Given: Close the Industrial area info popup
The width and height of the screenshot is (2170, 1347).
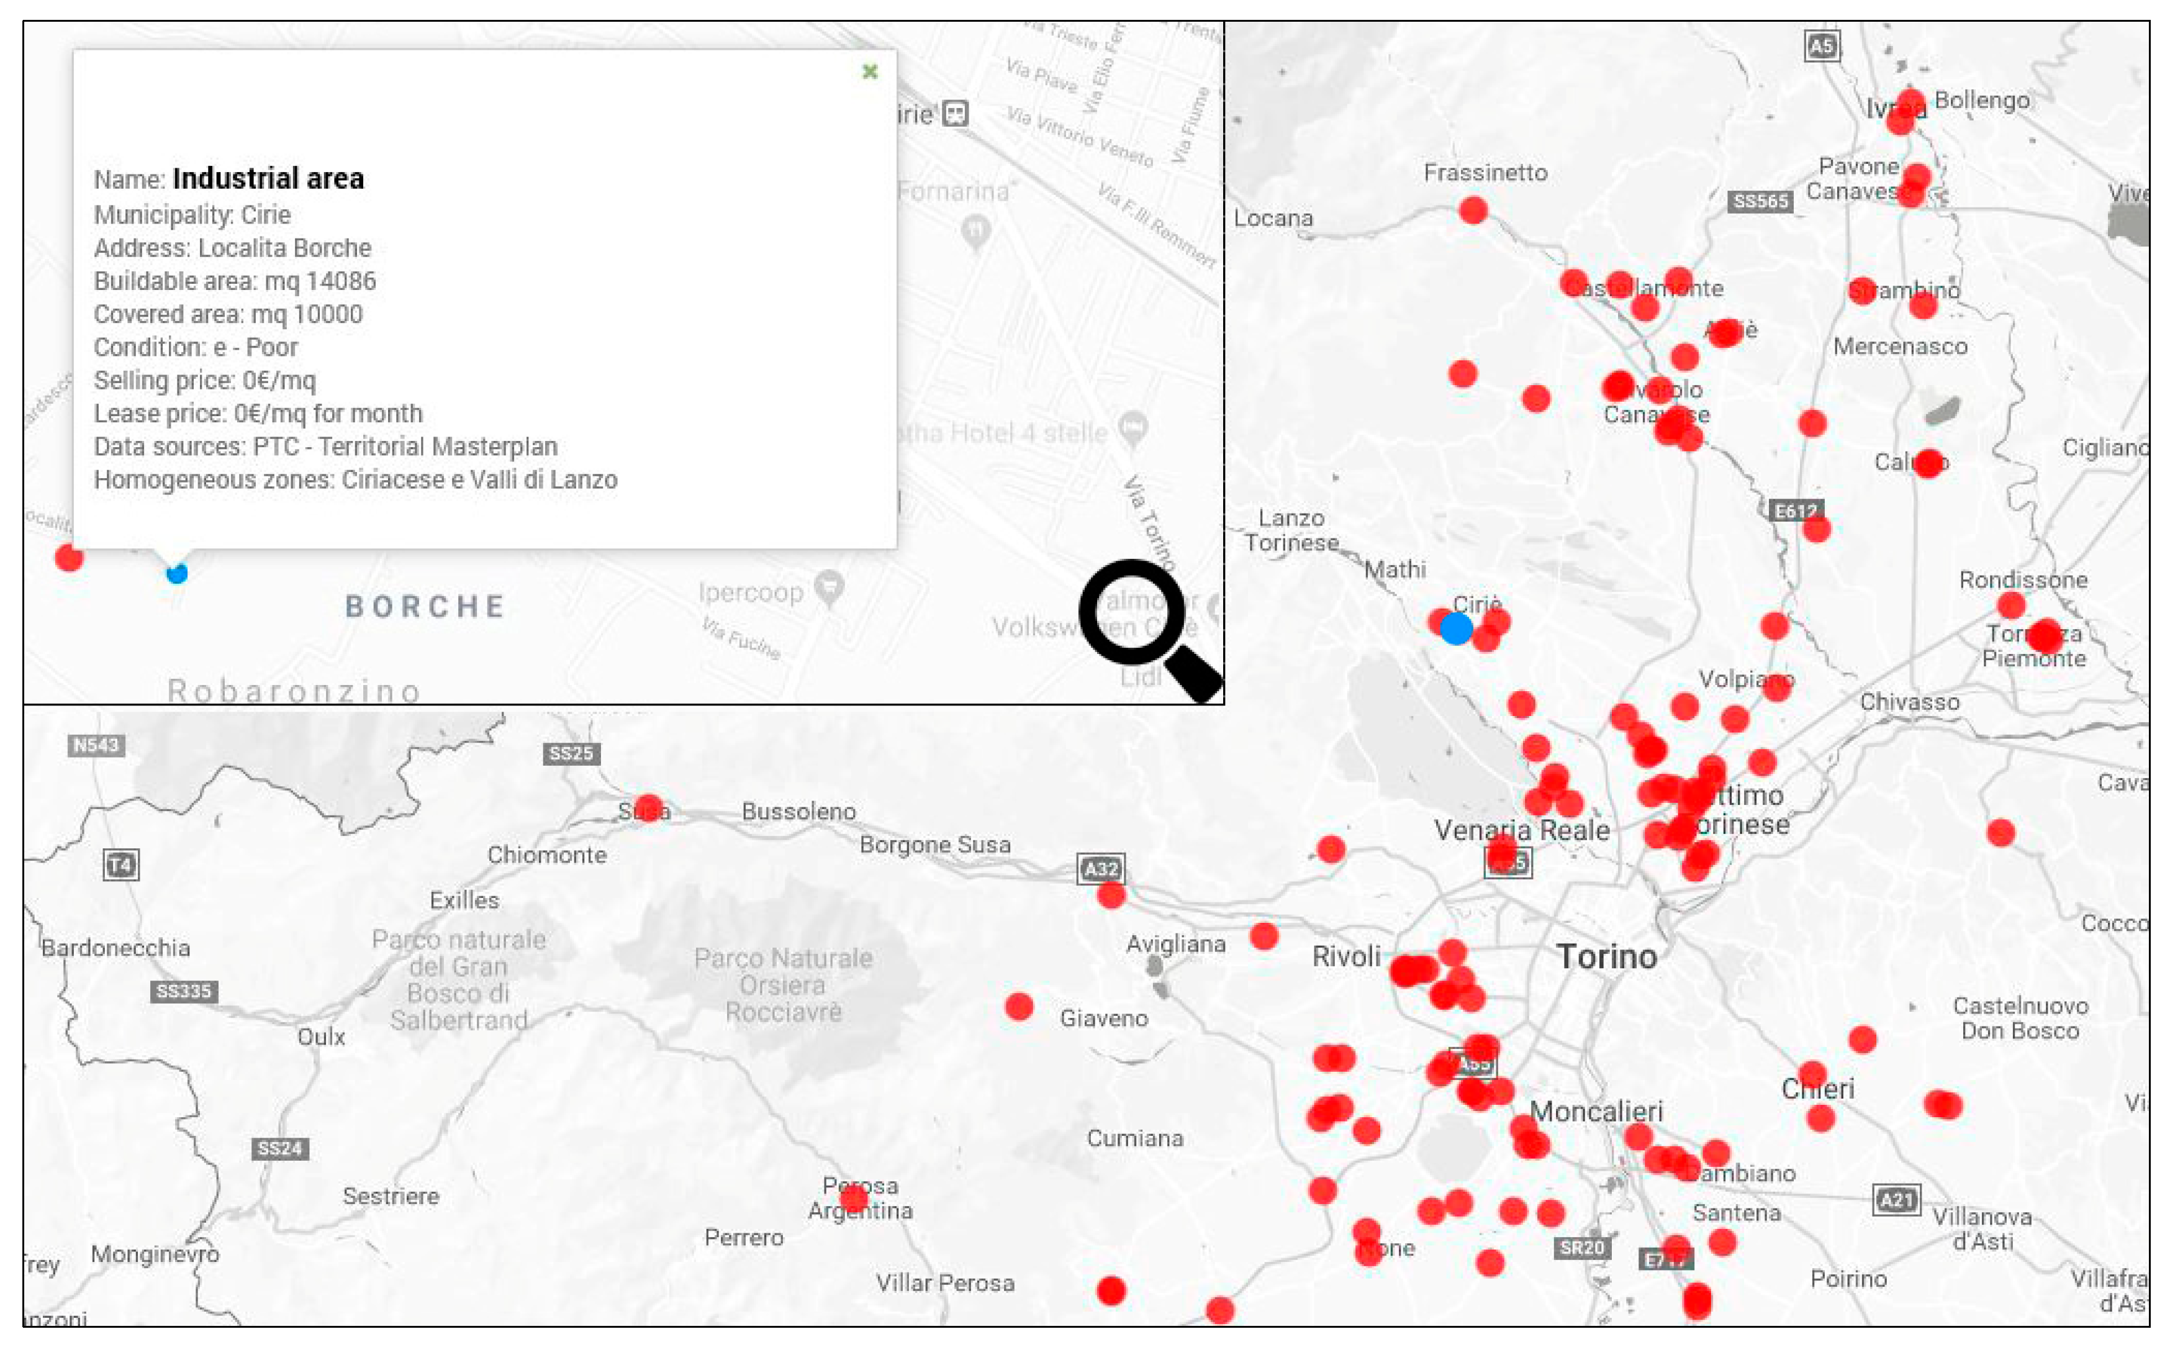Looking at the screenshot, I should click(870, 71).
